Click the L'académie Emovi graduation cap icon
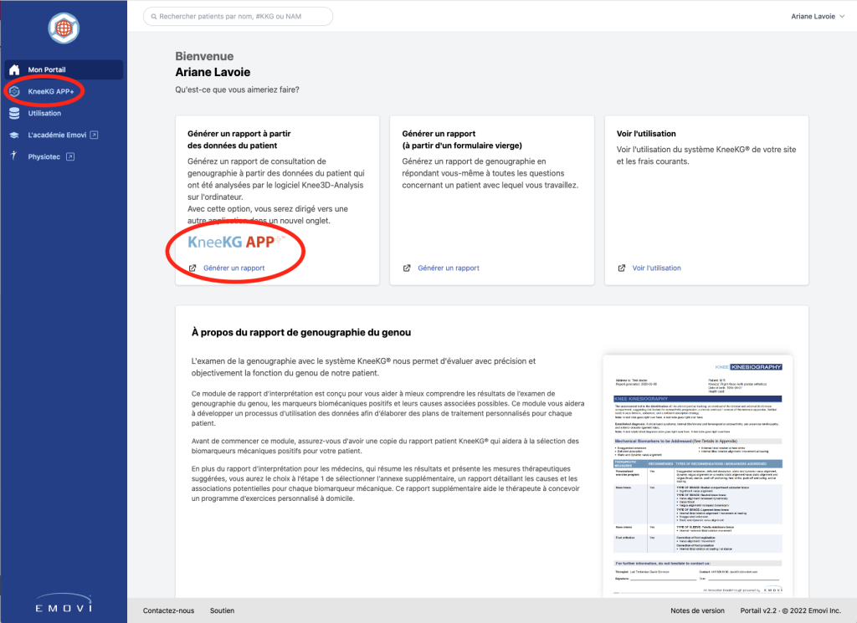857x623 pixels. click(15, 135)
